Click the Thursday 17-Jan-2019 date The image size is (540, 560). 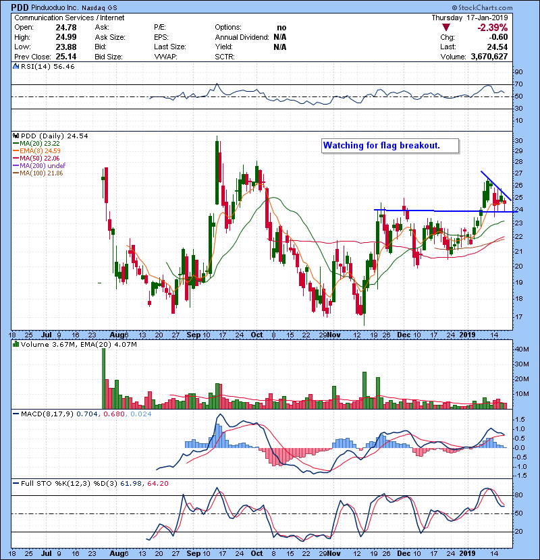(470, 18)
